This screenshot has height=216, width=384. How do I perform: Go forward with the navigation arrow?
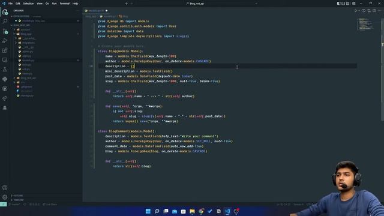(132, 4)
